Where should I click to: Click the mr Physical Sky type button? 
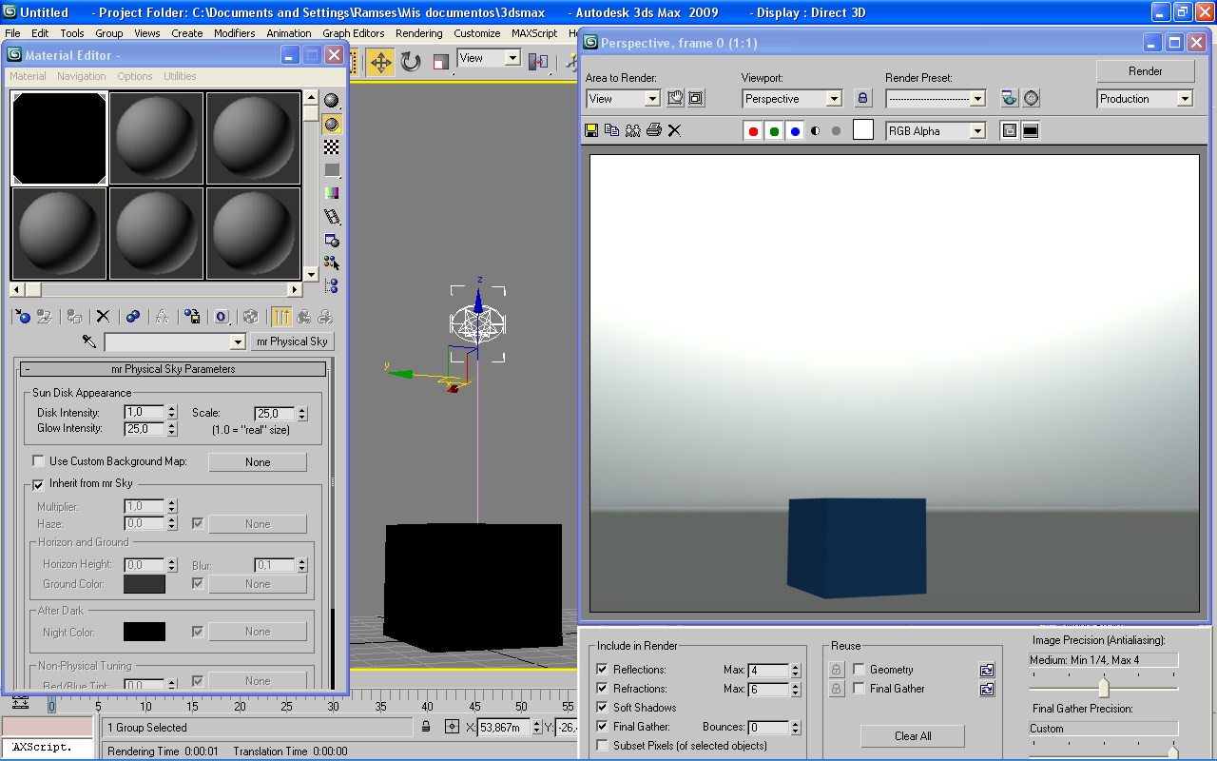[293, 341]
